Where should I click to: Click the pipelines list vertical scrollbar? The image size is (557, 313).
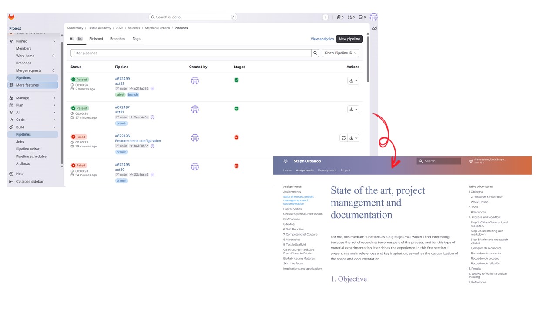click(368, 59)
